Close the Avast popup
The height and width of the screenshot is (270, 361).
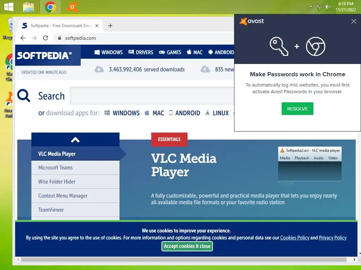[354, 21]
